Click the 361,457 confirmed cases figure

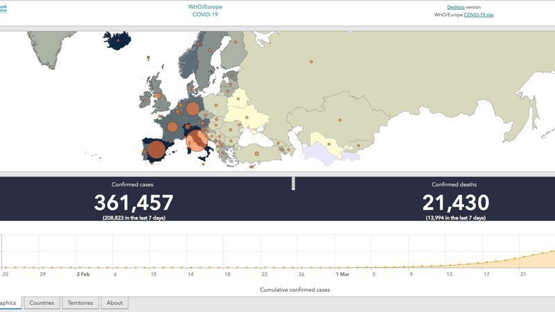click(133, 202)
